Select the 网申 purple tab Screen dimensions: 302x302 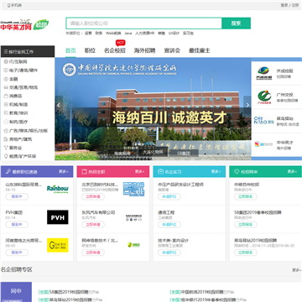click(x=16, y=291)
